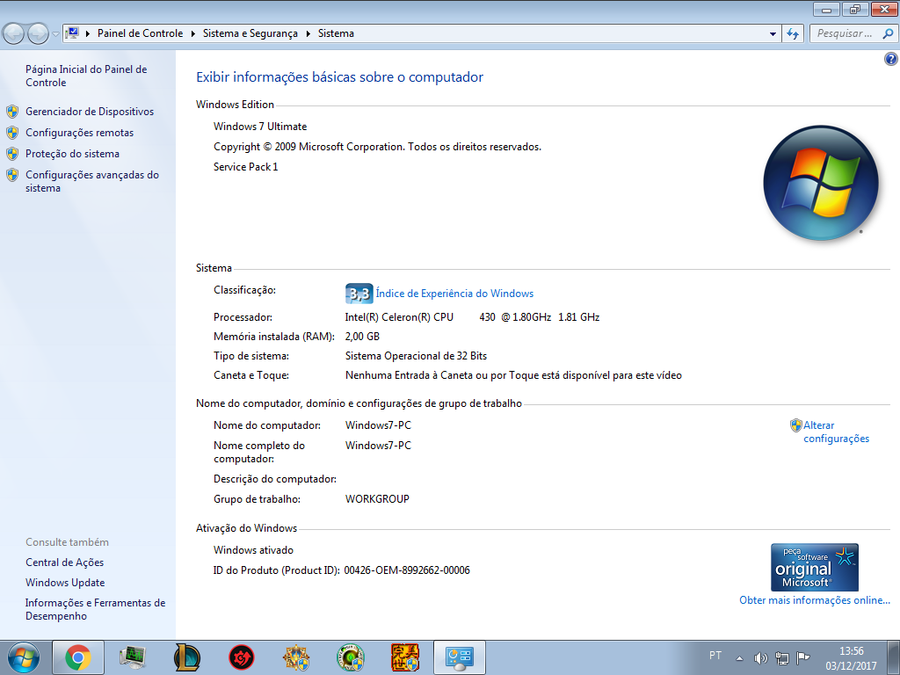Click the address bar refresh button
The image size is (900, 675).
click(x=793, y=33)
